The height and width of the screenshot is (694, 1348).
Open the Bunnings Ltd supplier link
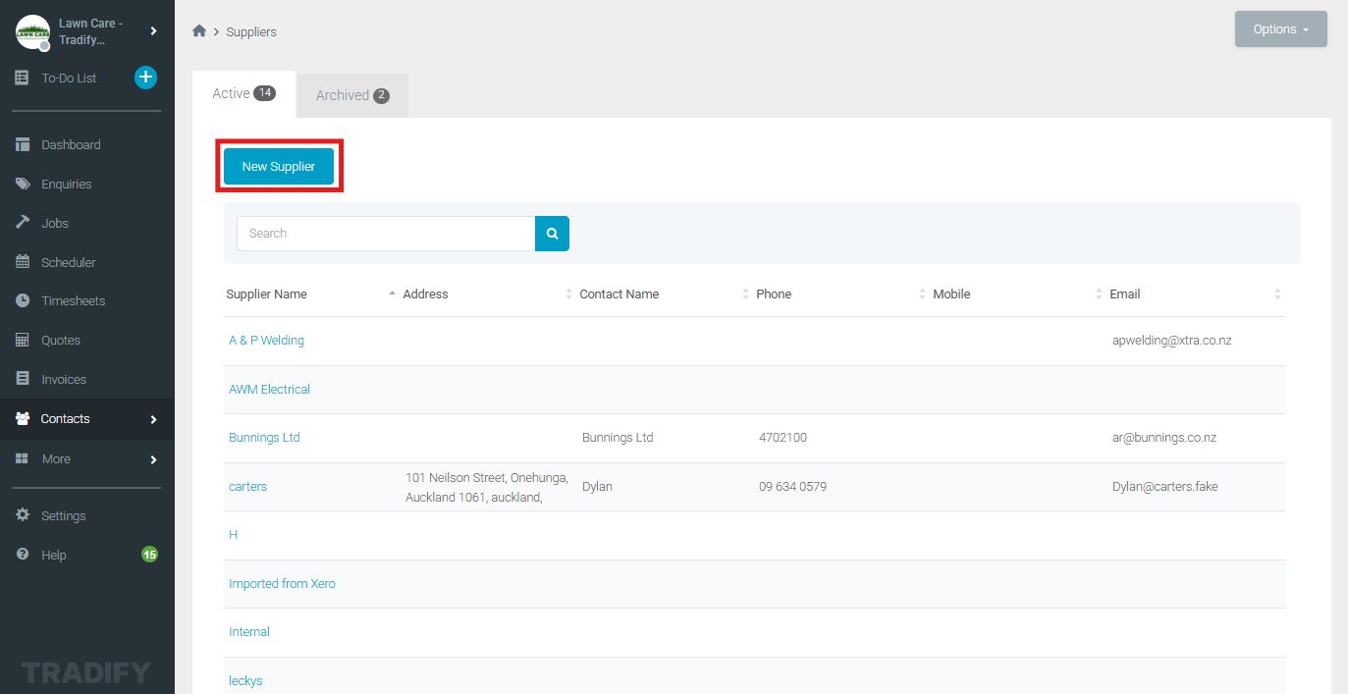(264, 438)
